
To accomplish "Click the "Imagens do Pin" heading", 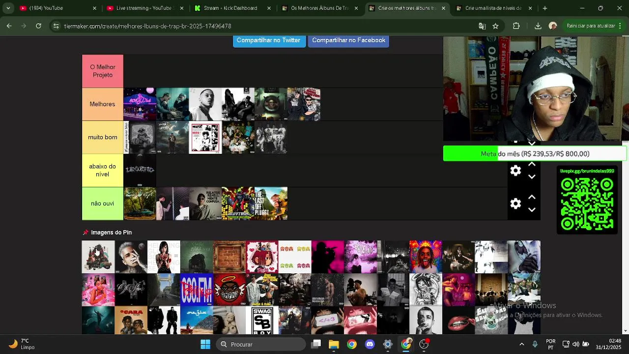I will click(111, 233).
